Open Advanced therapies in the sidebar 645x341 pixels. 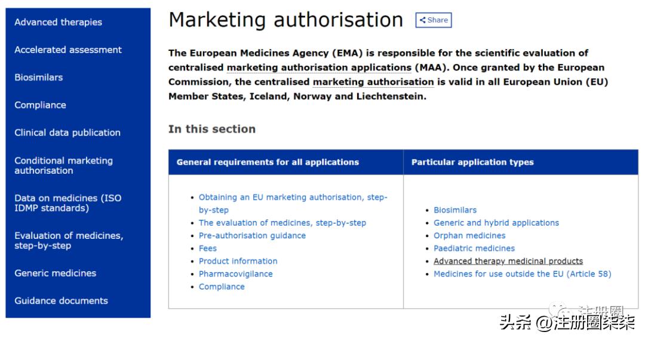click(58, 22)
